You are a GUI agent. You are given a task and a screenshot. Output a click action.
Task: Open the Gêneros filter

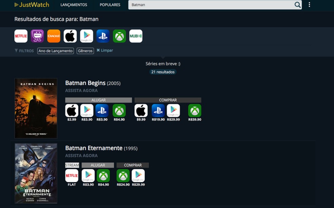click(85, 51)
